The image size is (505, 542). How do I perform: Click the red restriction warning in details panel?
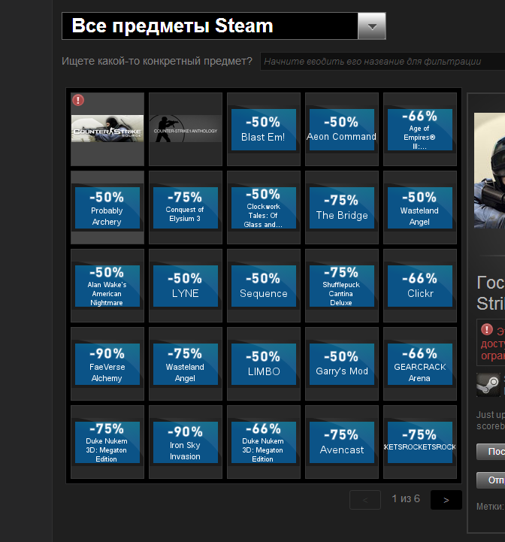(491, 343)
